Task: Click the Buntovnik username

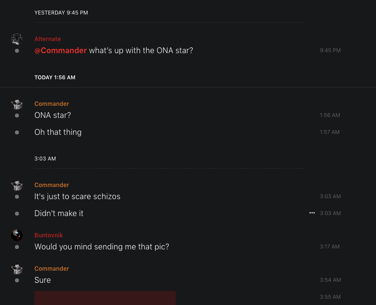Action: click(x=48, y=235)
